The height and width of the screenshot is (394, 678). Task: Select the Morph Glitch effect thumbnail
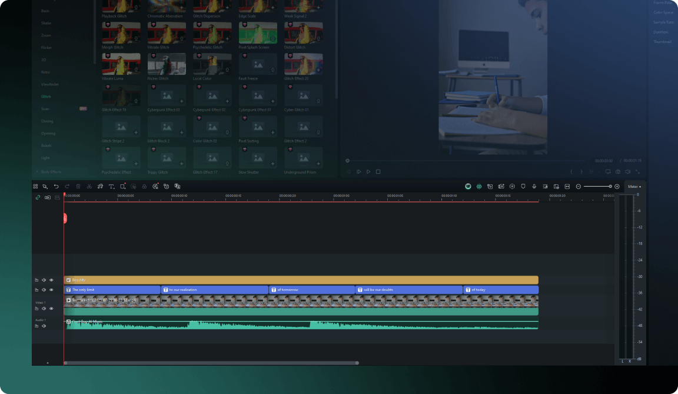[x=121, y=33]
